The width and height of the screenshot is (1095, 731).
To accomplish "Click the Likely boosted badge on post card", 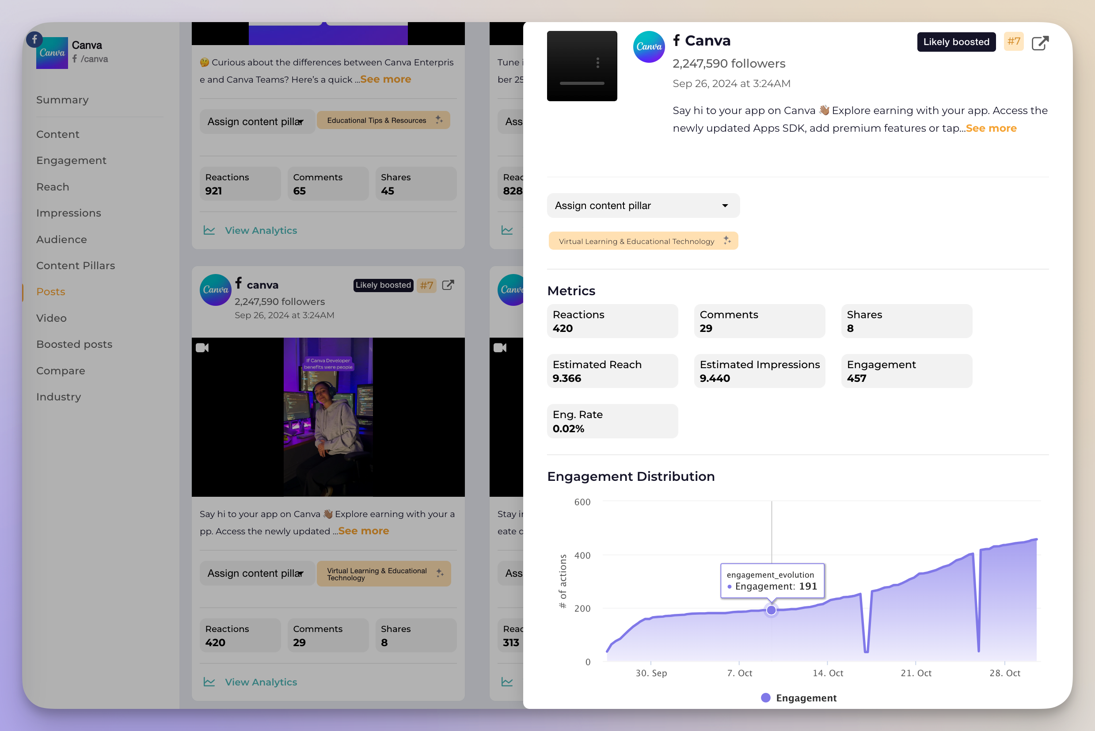I will 383,286.
